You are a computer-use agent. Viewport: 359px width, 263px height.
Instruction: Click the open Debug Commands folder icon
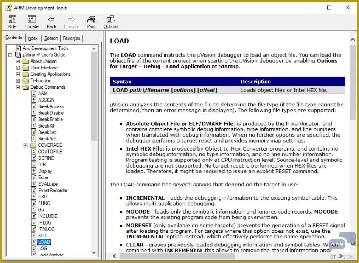pos(25,87)
